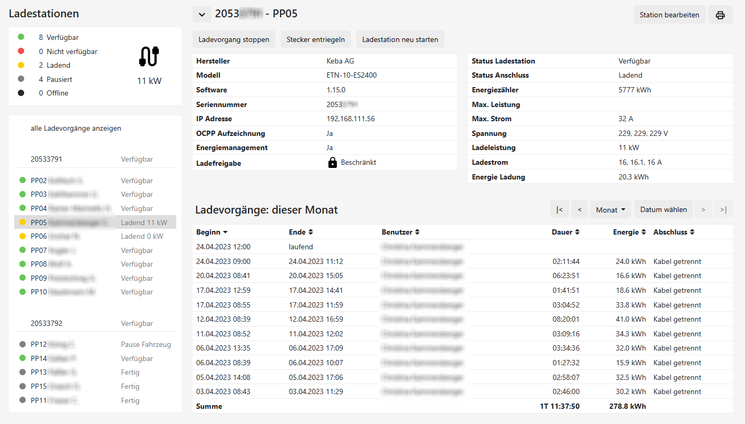Click the Spannung value 229, 229, 229 V
The image size is (745, 424).
click(x=643, y=133)
